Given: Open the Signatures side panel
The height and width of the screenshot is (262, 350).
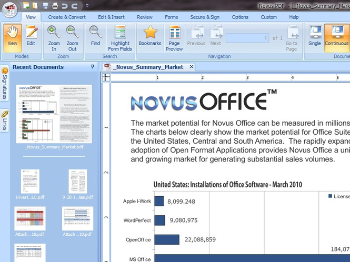Looking at the screenshot, I should (4, 84).
